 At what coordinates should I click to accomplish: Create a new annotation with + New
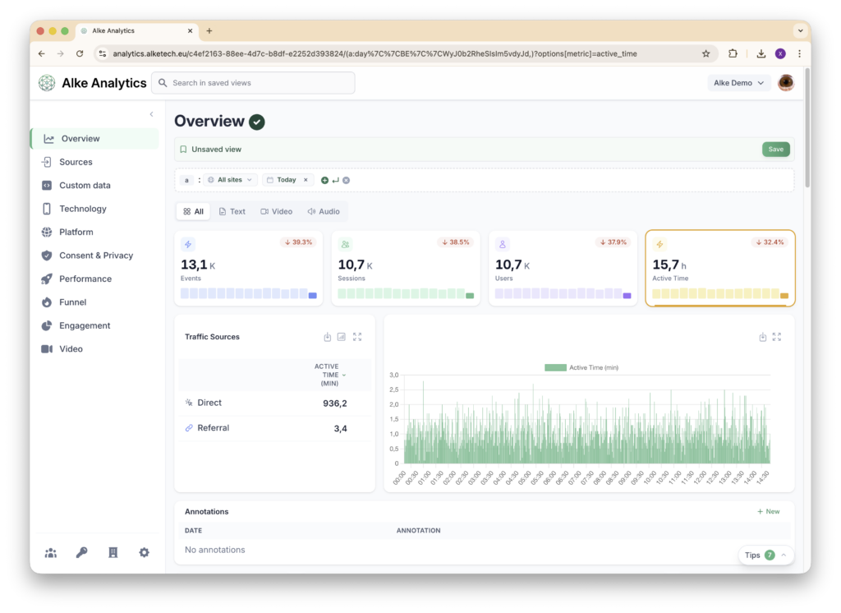769,511
